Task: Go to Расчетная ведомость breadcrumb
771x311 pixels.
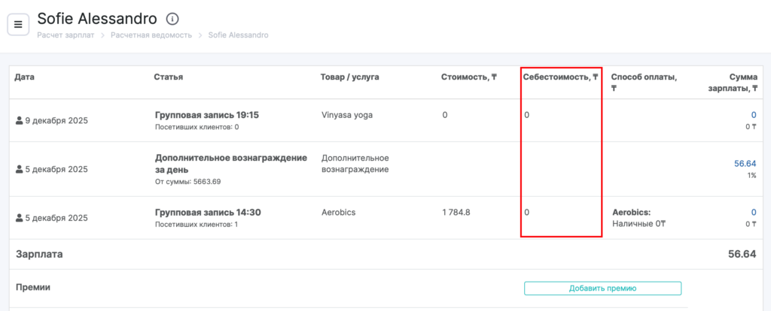Action: pos(151,35)
